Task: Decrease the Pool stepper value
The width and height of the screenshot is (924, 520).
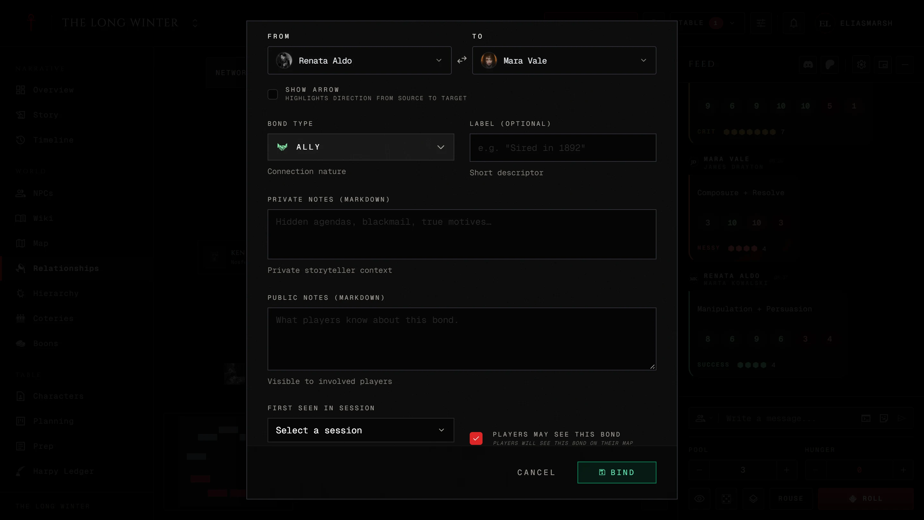Action: click(699, 470)
